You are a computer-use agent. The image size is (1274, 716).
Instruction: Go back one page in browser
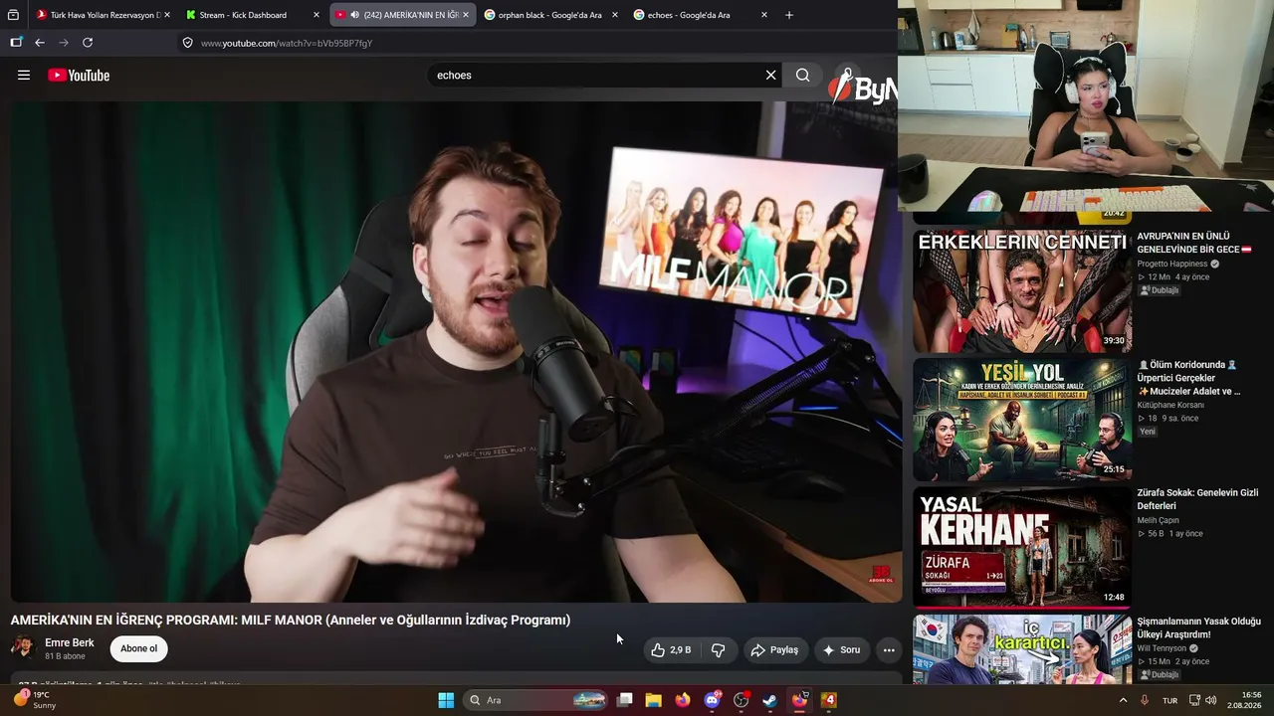[x=40, y=43]
